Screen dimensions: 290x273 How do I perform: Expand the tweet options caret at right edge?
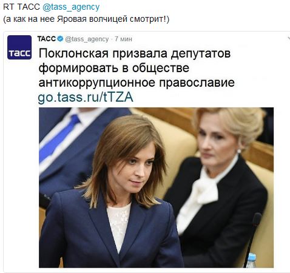point(289,38)
